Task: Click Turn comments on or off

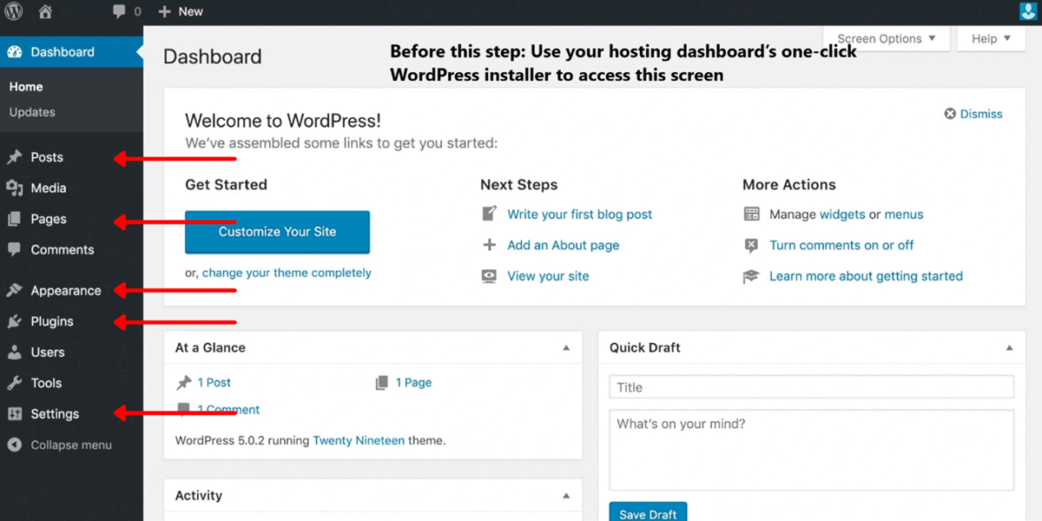Action: click(841, 245)
